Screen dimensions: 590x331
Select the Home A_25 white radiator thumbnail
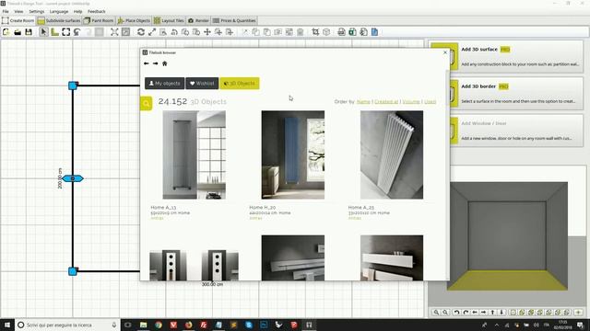tap(392, 154)
